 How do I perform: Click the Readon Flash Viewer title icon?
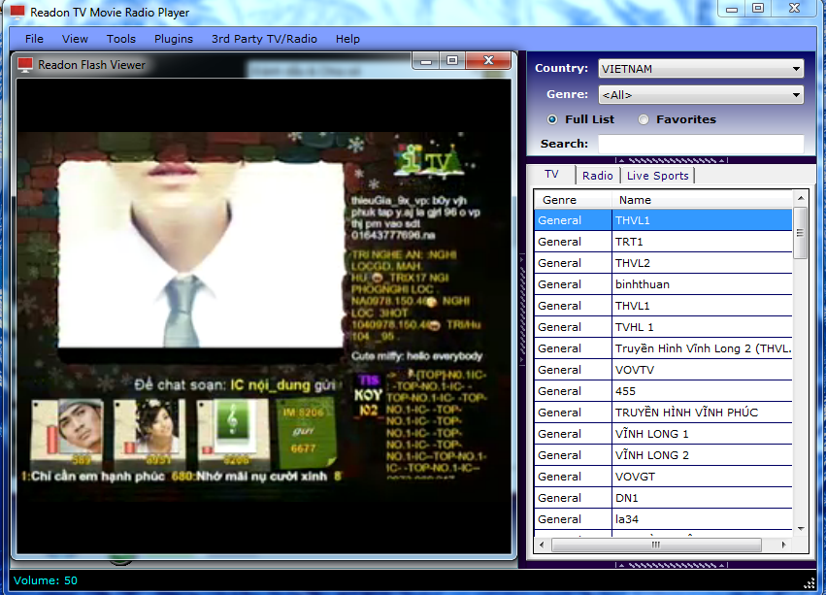(25, 65)
